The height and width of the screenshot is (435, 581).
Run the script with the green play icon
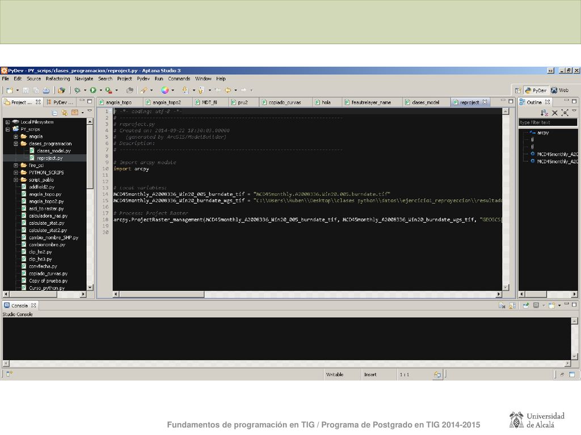tap(93, 90)
